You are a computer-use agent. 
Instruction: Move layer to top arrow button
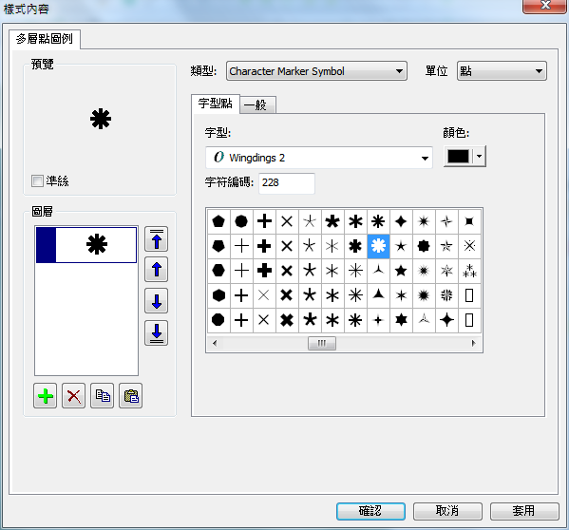157,239
